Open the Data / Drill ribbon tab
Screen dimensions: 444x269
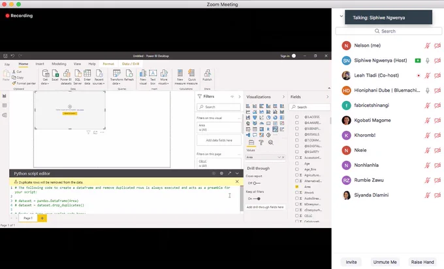[131, 64]
